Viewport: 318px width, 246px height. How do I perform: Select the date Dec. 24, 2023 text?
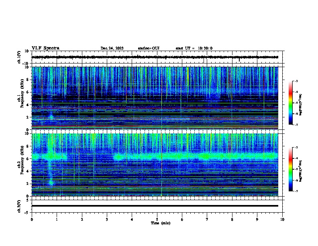pos(112,48)
